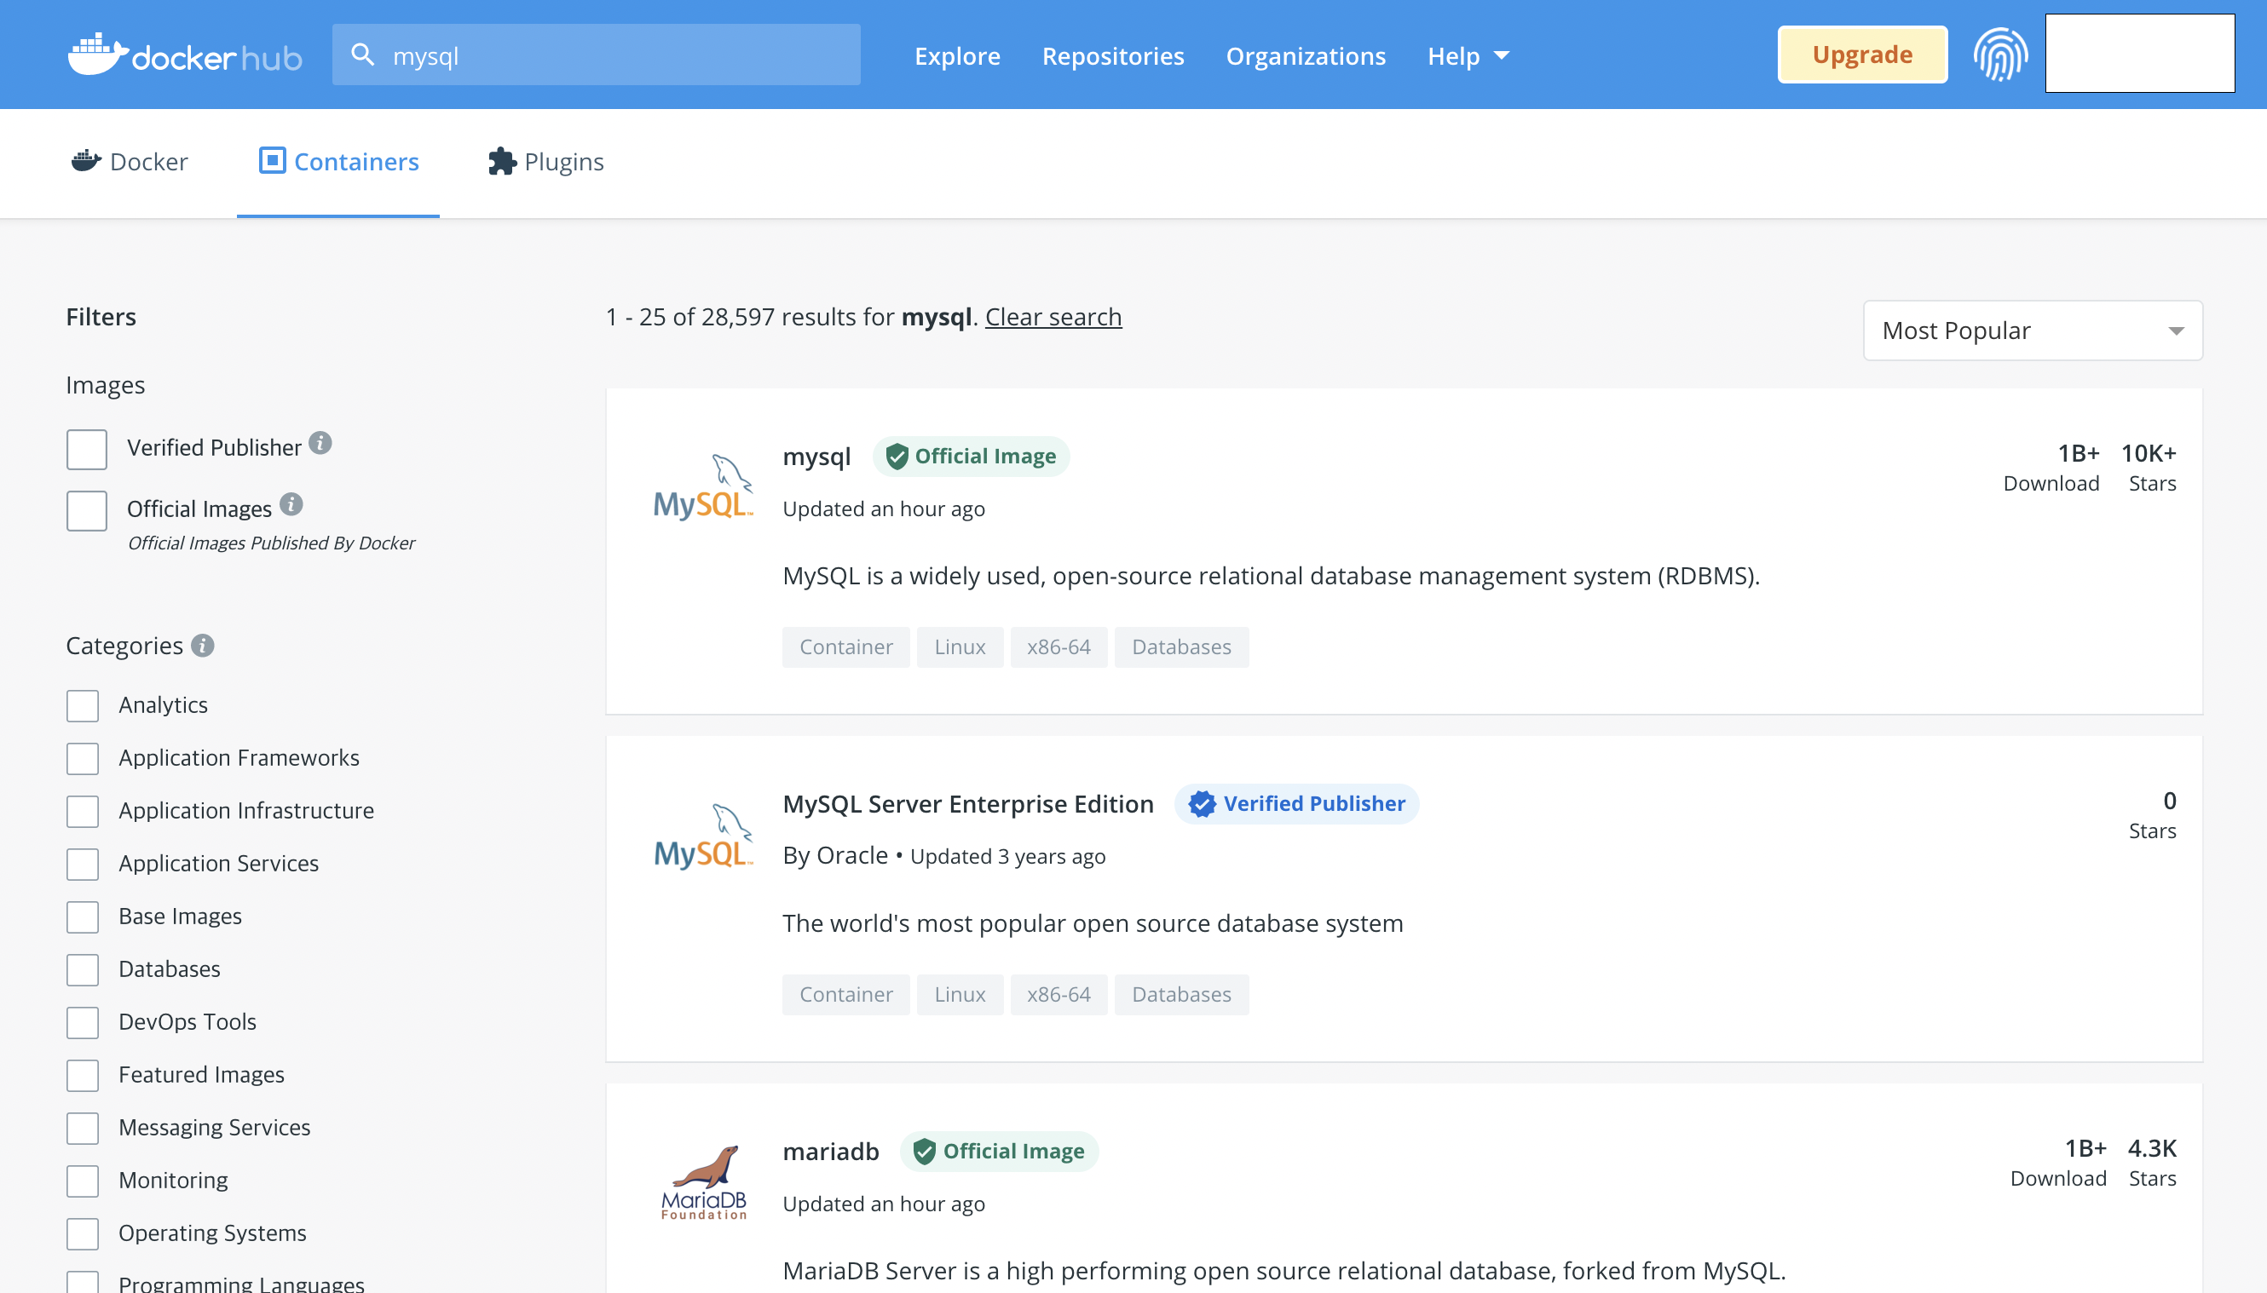Open the Most Popular sort dropdown
The width and height of the screenshot is (2267, 1293).
[2032, 330]
